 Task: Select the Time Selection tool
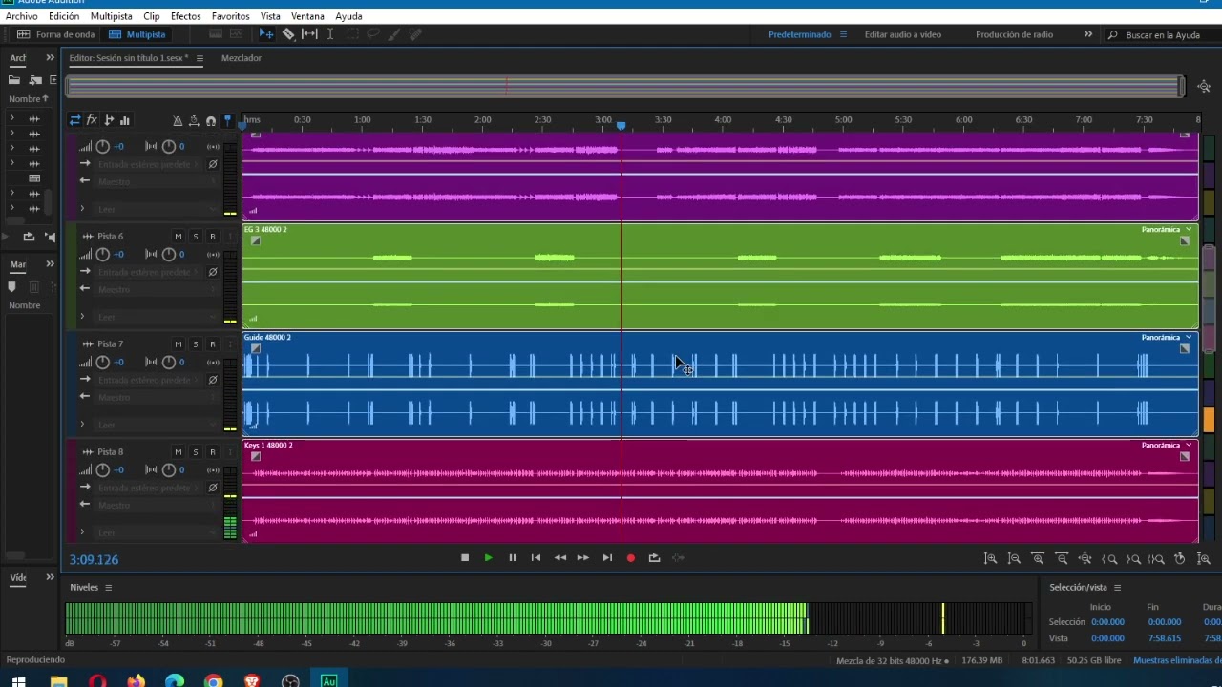[330, 34]
